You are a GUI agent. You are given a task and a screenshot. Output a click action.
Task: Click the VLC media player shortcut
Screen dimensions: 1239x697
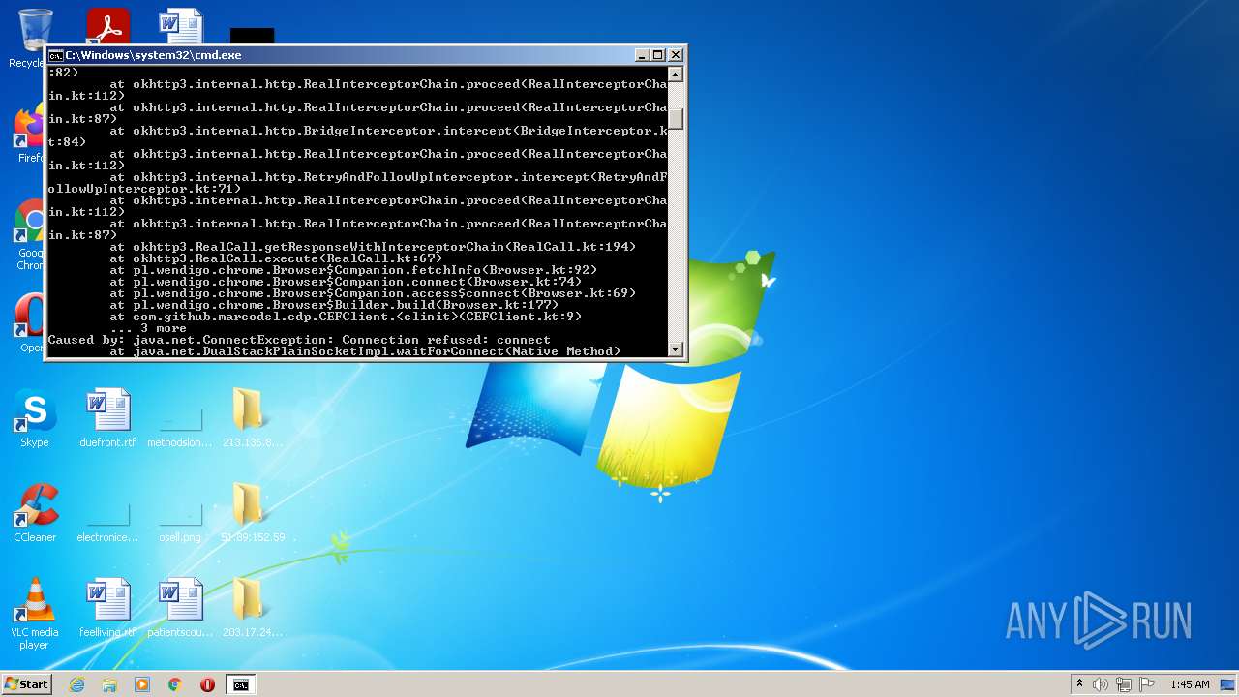[x=35, y=614]
